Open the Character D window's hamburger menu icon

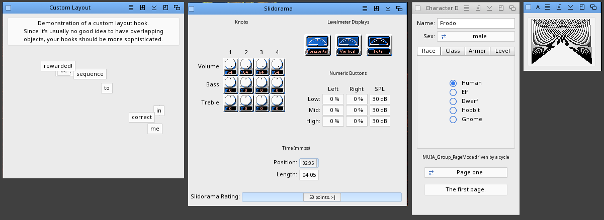click(x=467, y=8)
